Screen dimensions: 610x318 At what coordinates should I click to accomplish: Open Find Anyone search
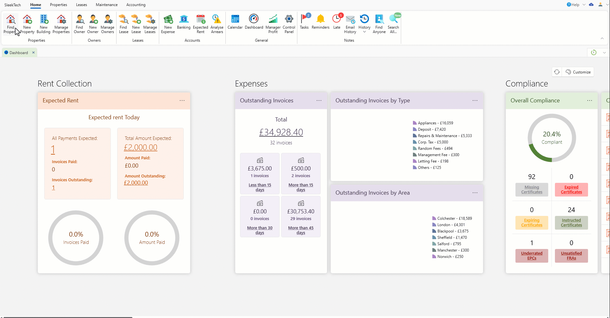point(379,24)
